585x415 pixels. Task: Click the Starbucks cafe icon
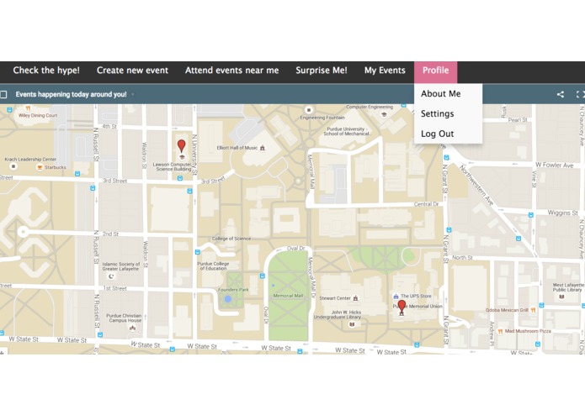40,167
